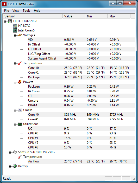
Task: Expand the HP 807C node
Action: [x=10, y=26]
